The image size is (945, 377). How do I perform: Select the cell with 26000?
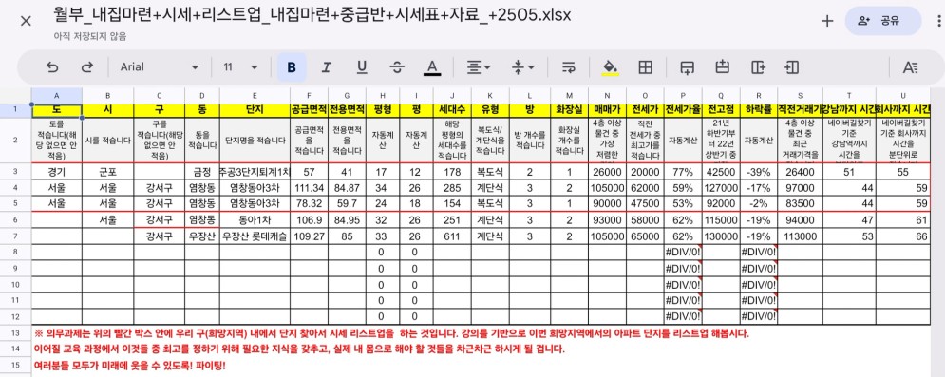pos(607,172)
